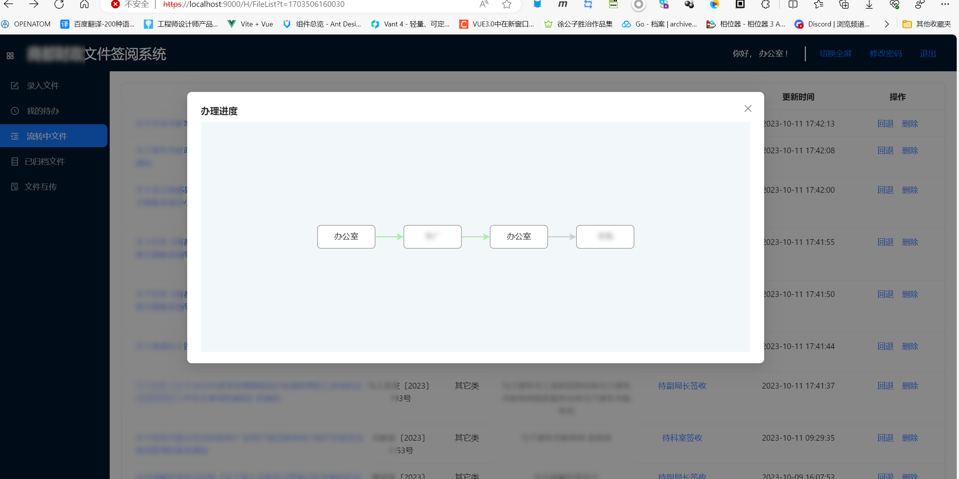Select 流转中文件 in the sidebar
Viewport: 959px width, 479px height.
coord(54,136)
